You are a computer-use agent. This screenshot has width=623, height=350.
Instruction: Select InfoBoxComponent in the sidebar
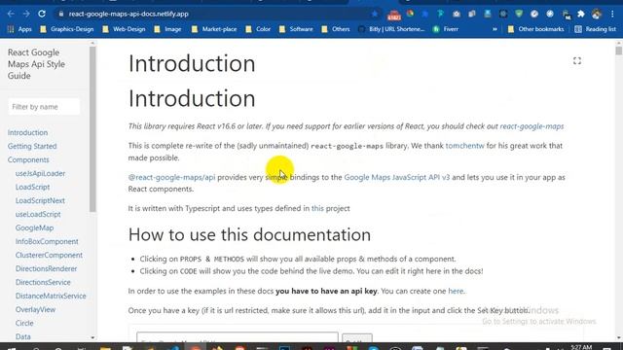[x=47, y=241]
